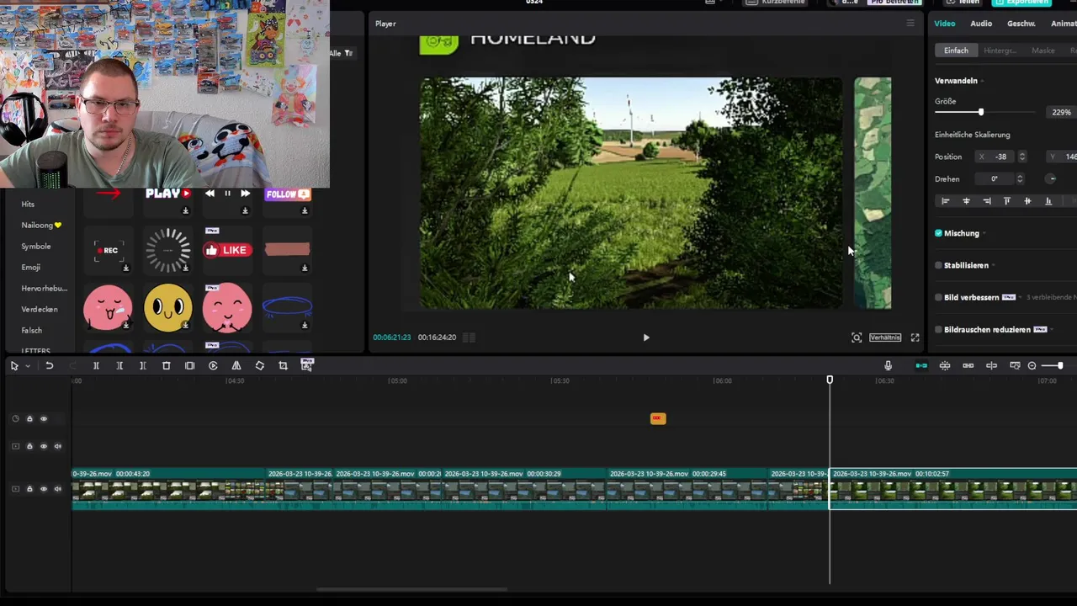
Task: Delete right of playhead with trim-right tool
Action: coord(143,366)
